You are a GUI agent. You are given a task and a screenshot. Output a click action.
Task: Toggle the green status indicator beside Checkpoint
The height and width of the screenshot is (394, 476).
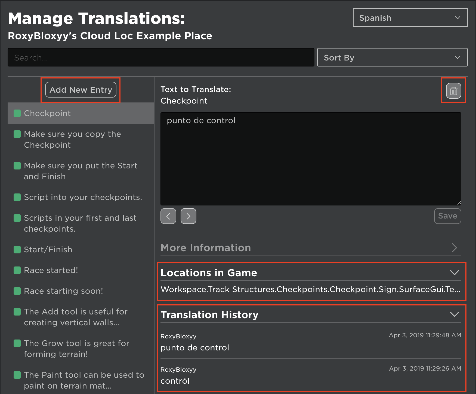(17, 113)
